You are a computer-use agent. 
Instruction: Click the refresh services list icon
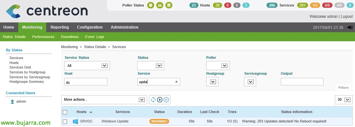tap(153, 100)
